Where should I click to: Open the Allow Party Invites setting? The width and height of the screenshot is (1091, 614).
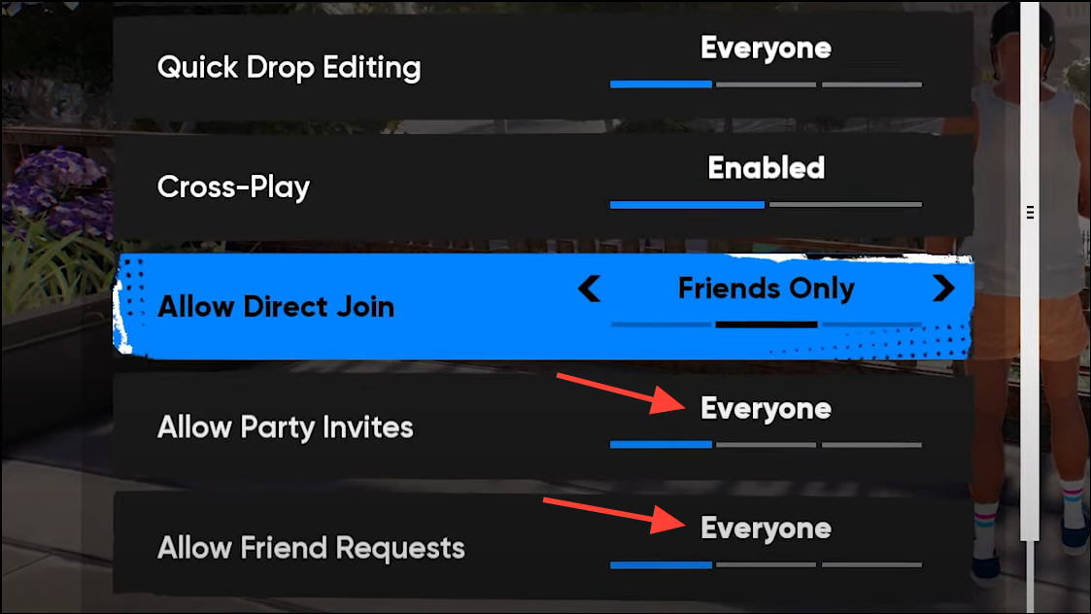pyautogui.click(x=543, y=426)
